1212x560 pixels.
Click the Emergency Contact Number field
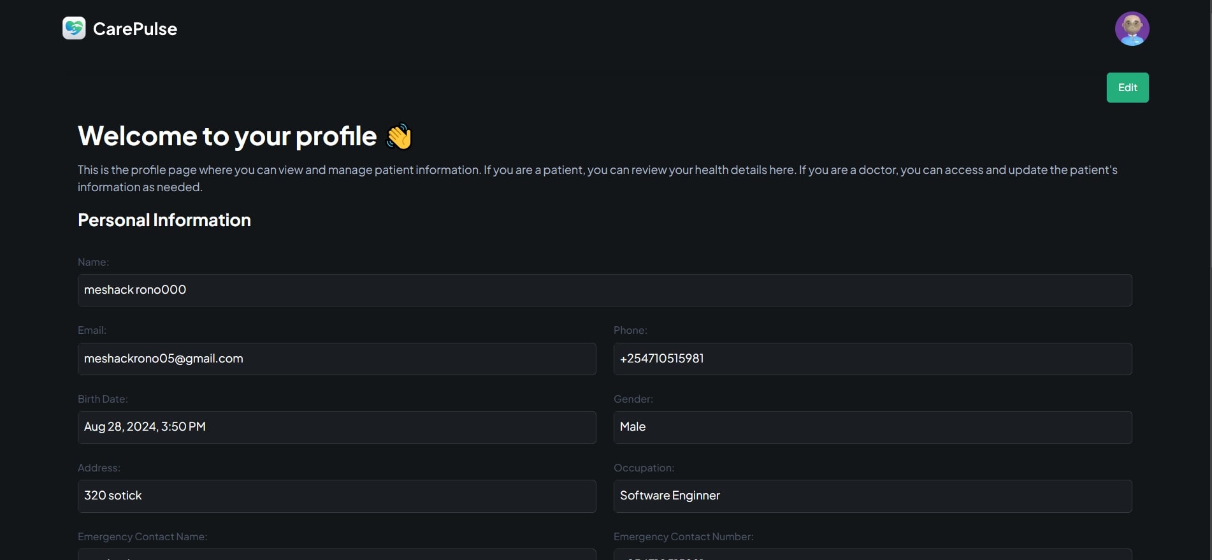click(x=872, y=554)
